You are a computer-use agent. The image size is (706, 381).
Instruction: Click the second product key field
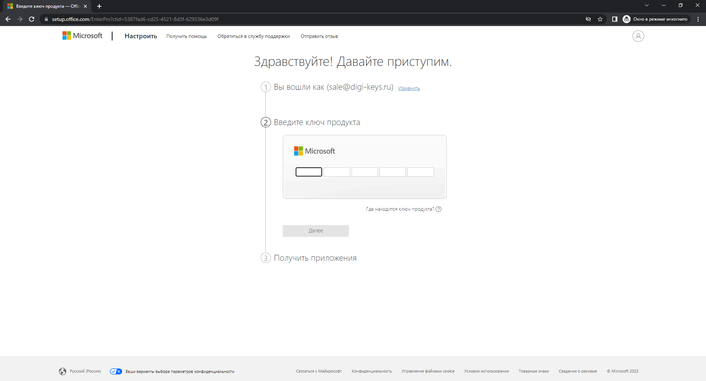point(337,172)
